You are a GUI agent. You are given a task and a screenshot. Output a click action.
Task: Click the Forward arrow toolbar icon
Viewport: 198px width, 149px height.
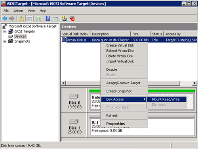12,19
